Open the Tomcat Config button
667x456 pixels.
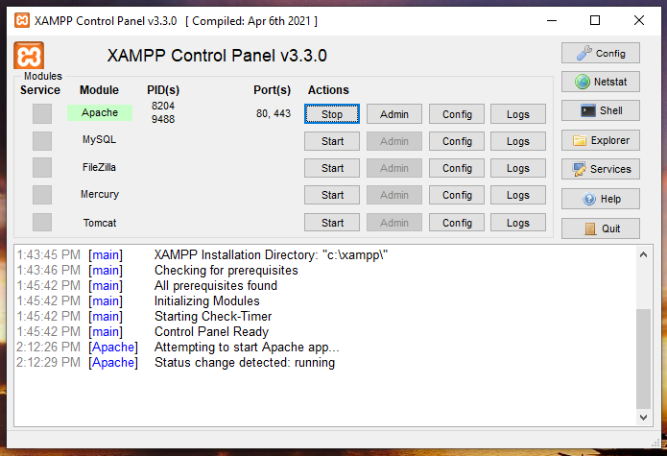point(457,223)
